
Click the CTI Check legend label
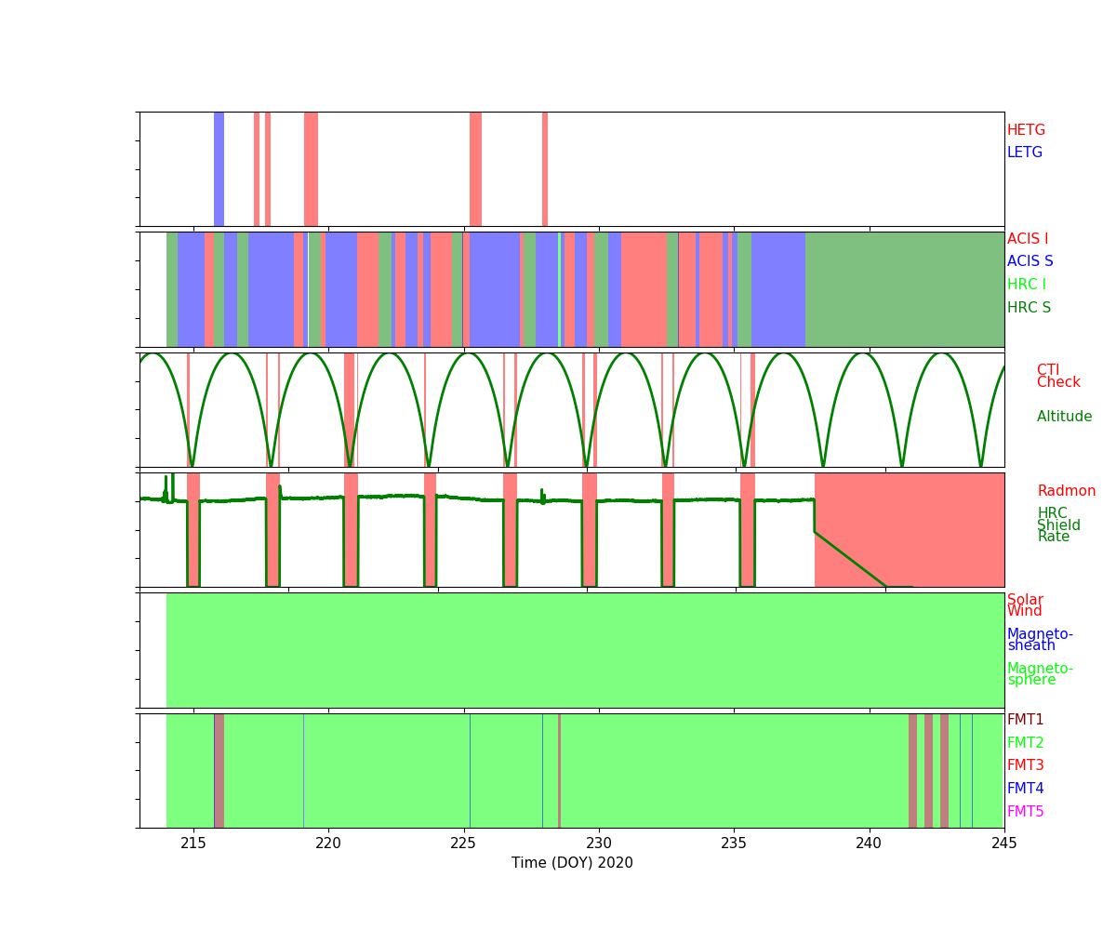tap(1058, 377)
